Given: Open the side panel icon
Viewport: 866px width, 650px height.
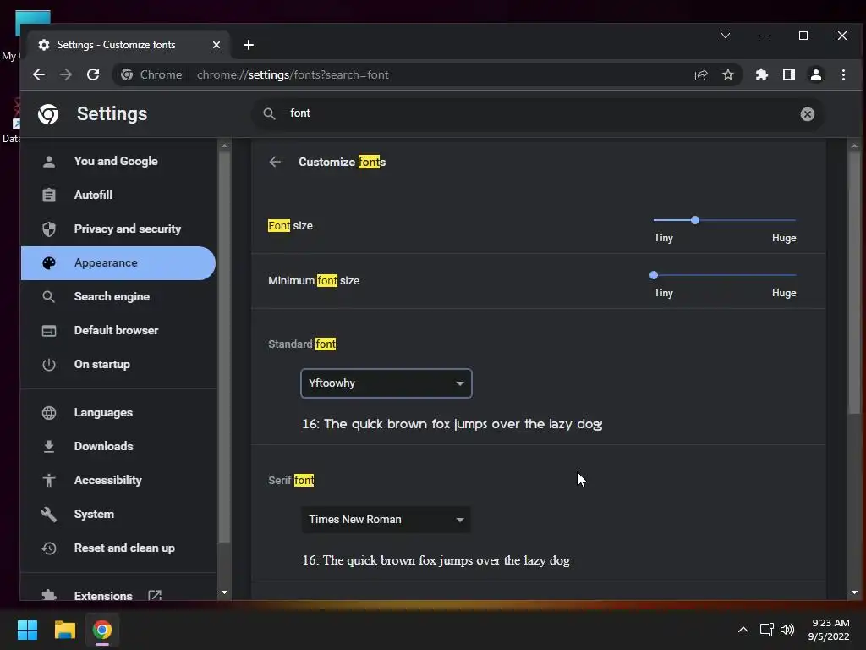Looking at the screenshot, I should [789, 74].
